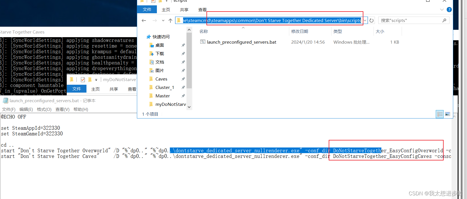Open the 查看 tab in scripts window
Image resolution: width=467 pixels, height=199 pixels.
(203, 10)
